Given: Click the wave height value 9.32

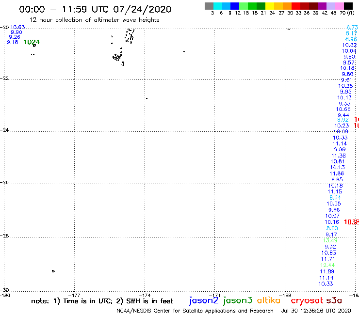Looking at the screenshot, I should pos(330,247).
